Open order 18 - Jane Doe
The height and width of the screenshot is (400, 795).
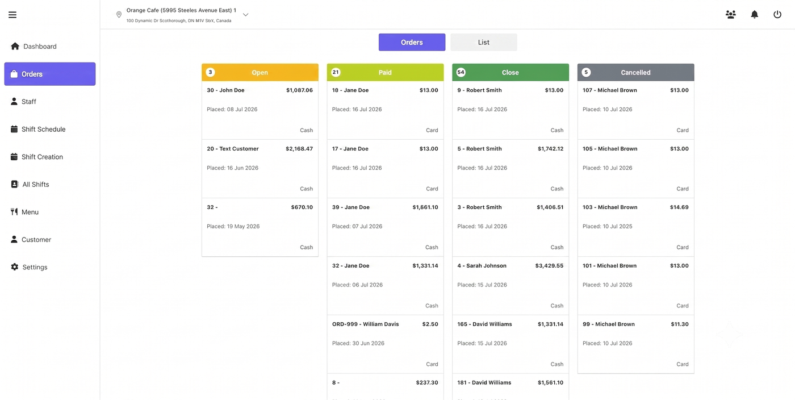click(x=385, y=110)
